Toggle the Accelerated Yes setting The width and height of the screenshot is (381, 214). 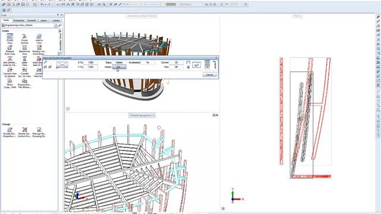(x=148, y=62)
